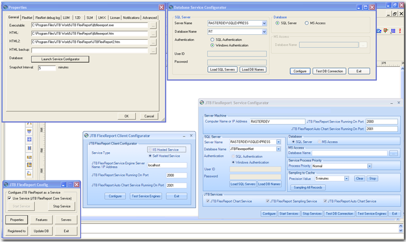
Task: Switch to FlexNet tab in Properties
Action: tap(27, 18)
